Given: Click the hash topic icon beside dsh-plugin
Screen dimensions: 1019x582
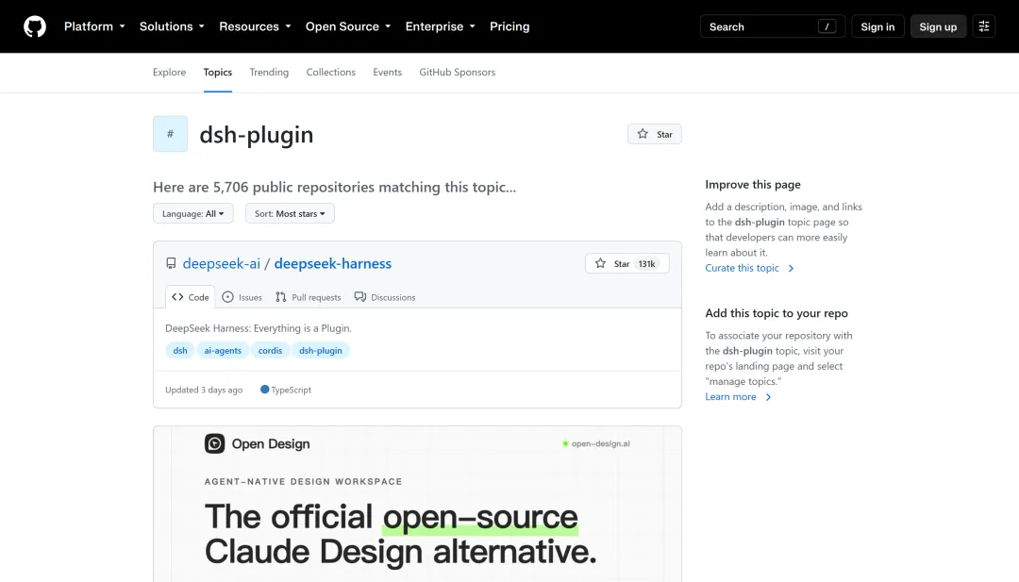Looking at the screenshot, I should click(170, 134).
